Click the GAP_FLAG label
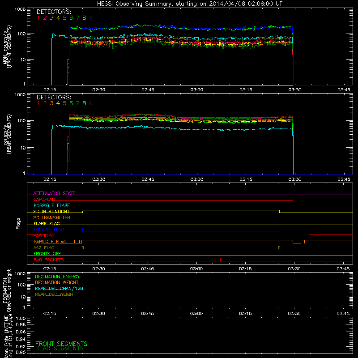This screenshot has width=358, height=358. point(44,199)
